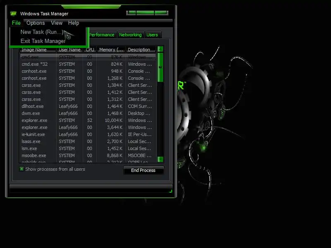The image size is (331, 248).
Task: Select explorer.exe run by SYSTEM
Action: coord(88,120)
